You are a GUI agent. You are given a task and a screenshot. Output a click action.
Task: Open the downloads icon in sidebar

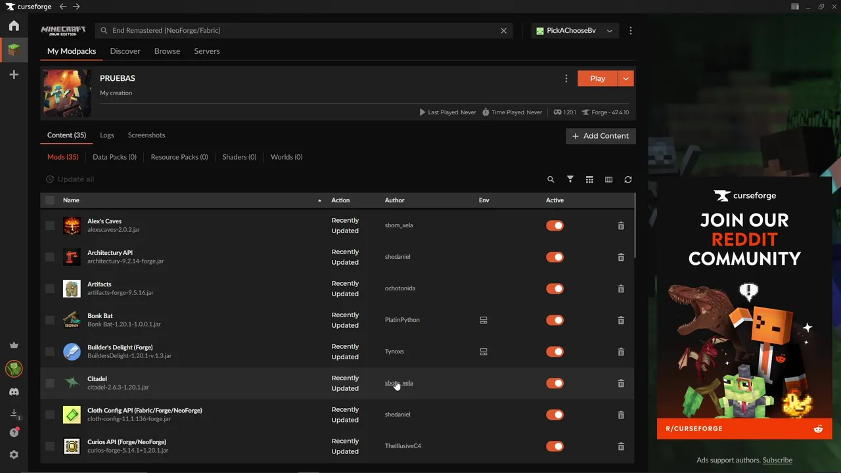[x=14, y=413]
